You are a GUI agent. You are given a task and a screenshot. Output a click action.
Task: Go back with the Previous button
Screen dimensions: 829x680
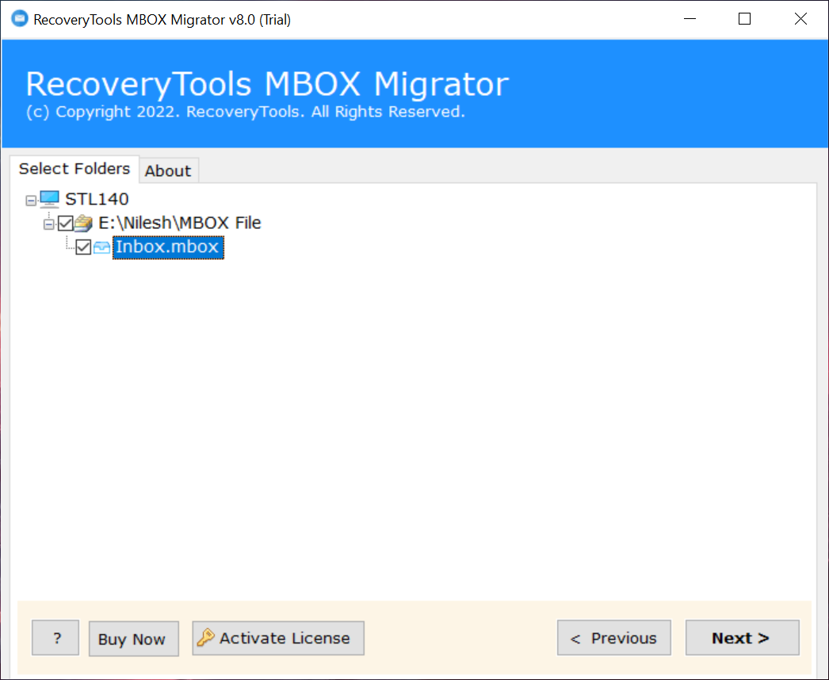[x=613, y=638]
